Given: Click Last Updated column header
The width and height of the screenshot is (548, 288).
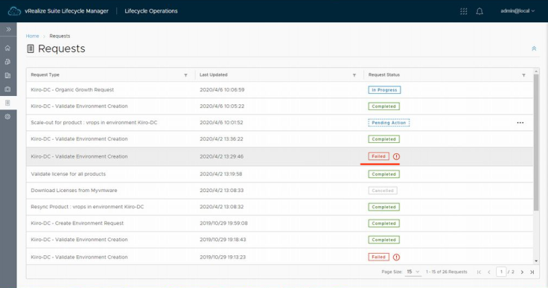Looking at the screenshot, I should point(213,75).
